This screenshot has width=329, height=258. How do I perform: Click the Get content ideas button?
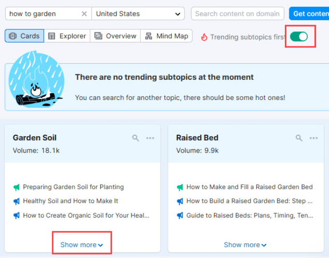pyautogui.click(x=309, y=14)
